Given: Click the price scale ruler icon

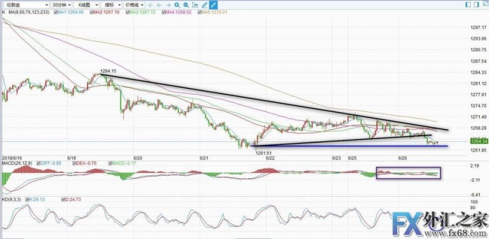Looking at the screenshot, I should pos(195,5).
